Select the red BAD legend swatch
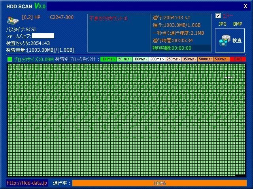 click(238, 59)
